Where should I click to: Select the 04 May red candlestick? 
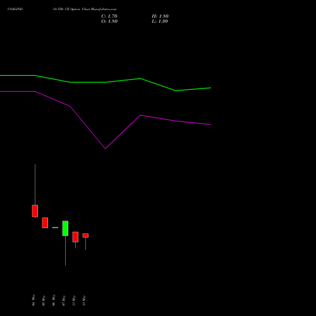(x=35, y=210)
